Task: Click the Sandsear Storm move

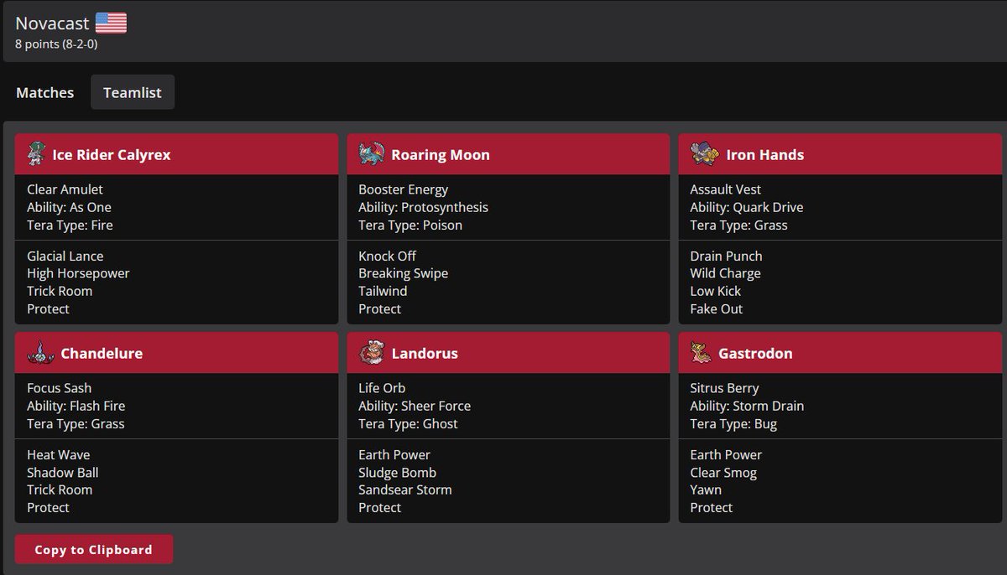Action: [405, 490]
